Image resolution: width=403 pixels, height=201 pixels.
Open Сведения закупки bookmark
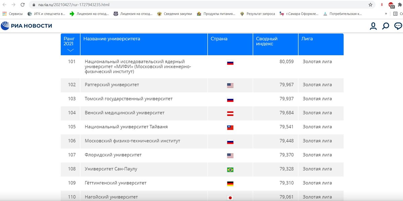[x=174, y=14]
